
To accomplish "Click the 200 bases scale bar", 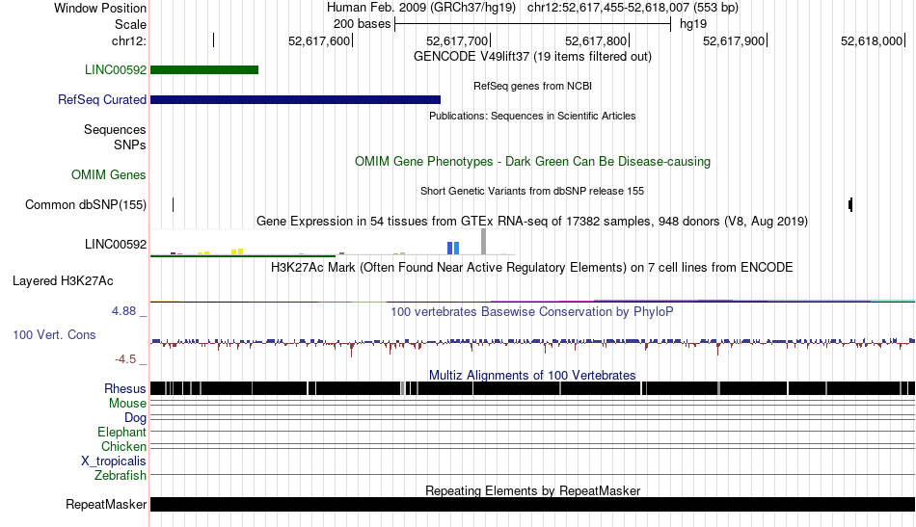I will [533, 24].
